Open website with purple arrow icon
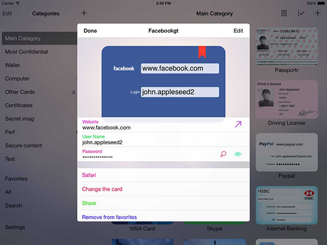Viewport: 327px width, 245px height. tap(238, 124)
